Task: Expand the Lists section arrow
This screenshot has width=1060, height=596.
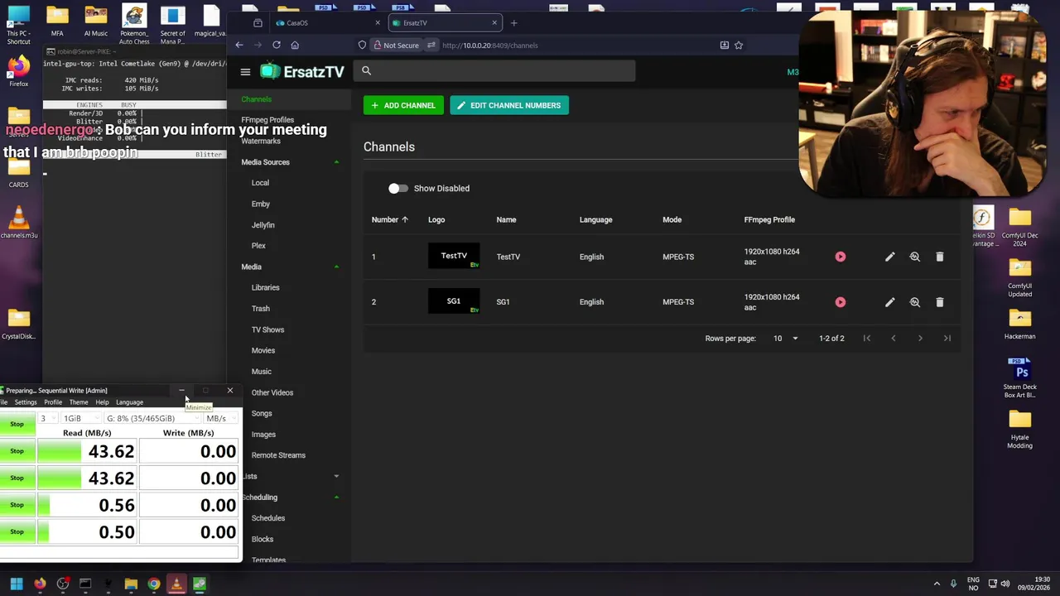Action: [336, 476]
